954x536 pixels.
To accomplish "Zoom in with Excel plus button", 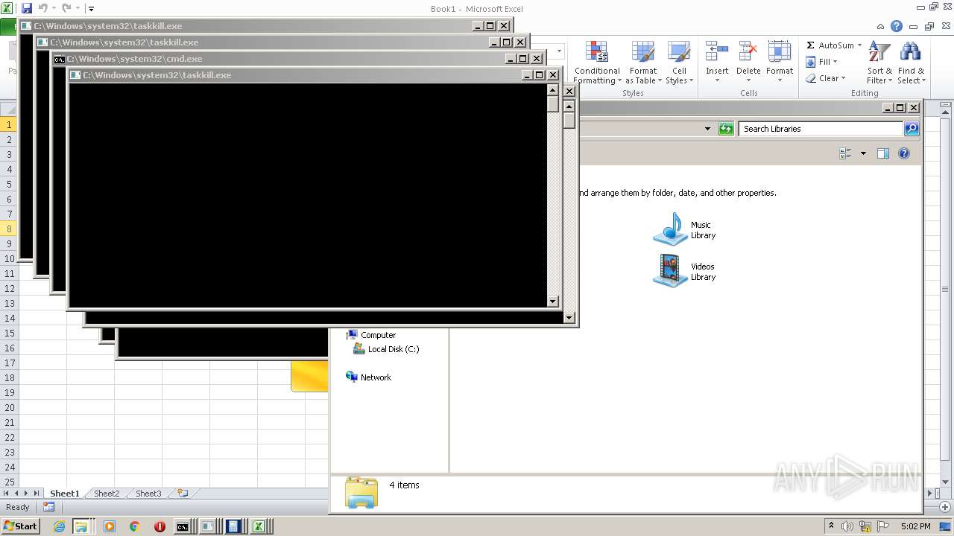I will point(947,507).
